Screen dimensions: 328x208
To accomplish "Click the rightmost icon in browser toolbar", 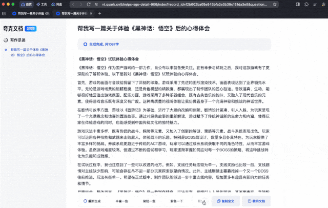I will pyautogui.click(x=323, y=5).
